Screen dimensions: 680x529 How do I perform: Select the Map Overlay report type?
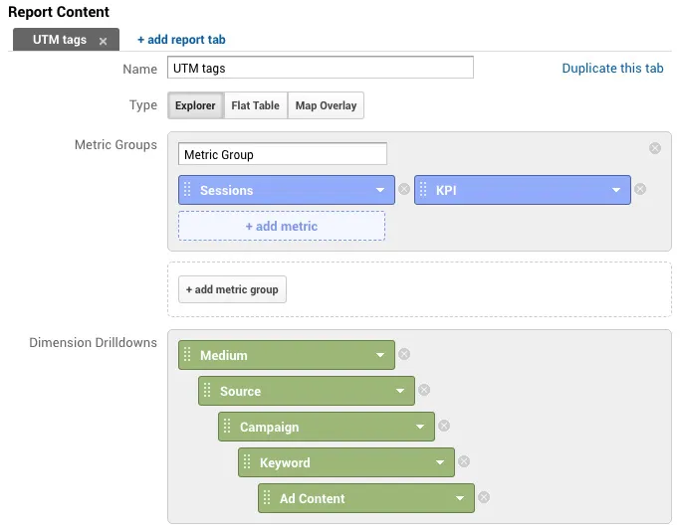pyautogui.click(x=326, y=105)
